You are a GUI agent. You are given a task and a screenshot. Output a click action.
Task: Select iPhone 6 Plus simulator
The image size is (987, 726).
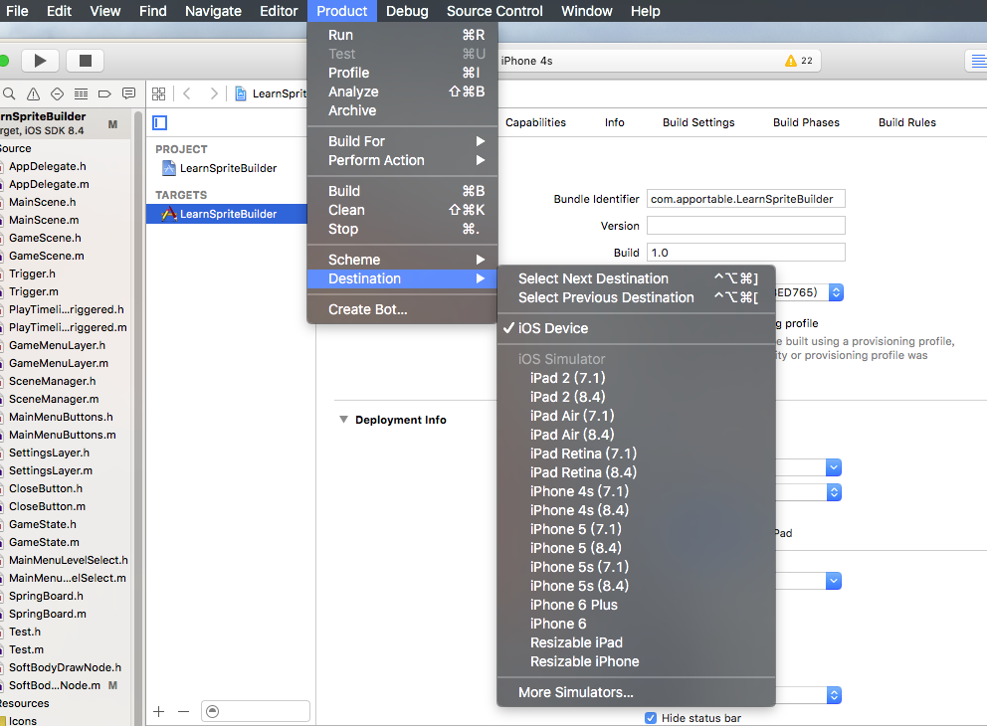(636, 606)
